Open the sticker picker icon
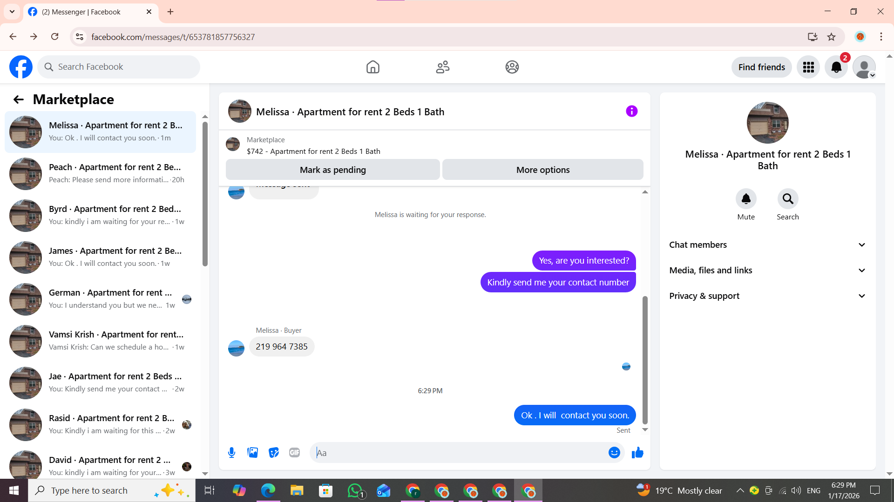Image resolution: width=894 pixels, height=502 pixels. [x=273, y=452]
